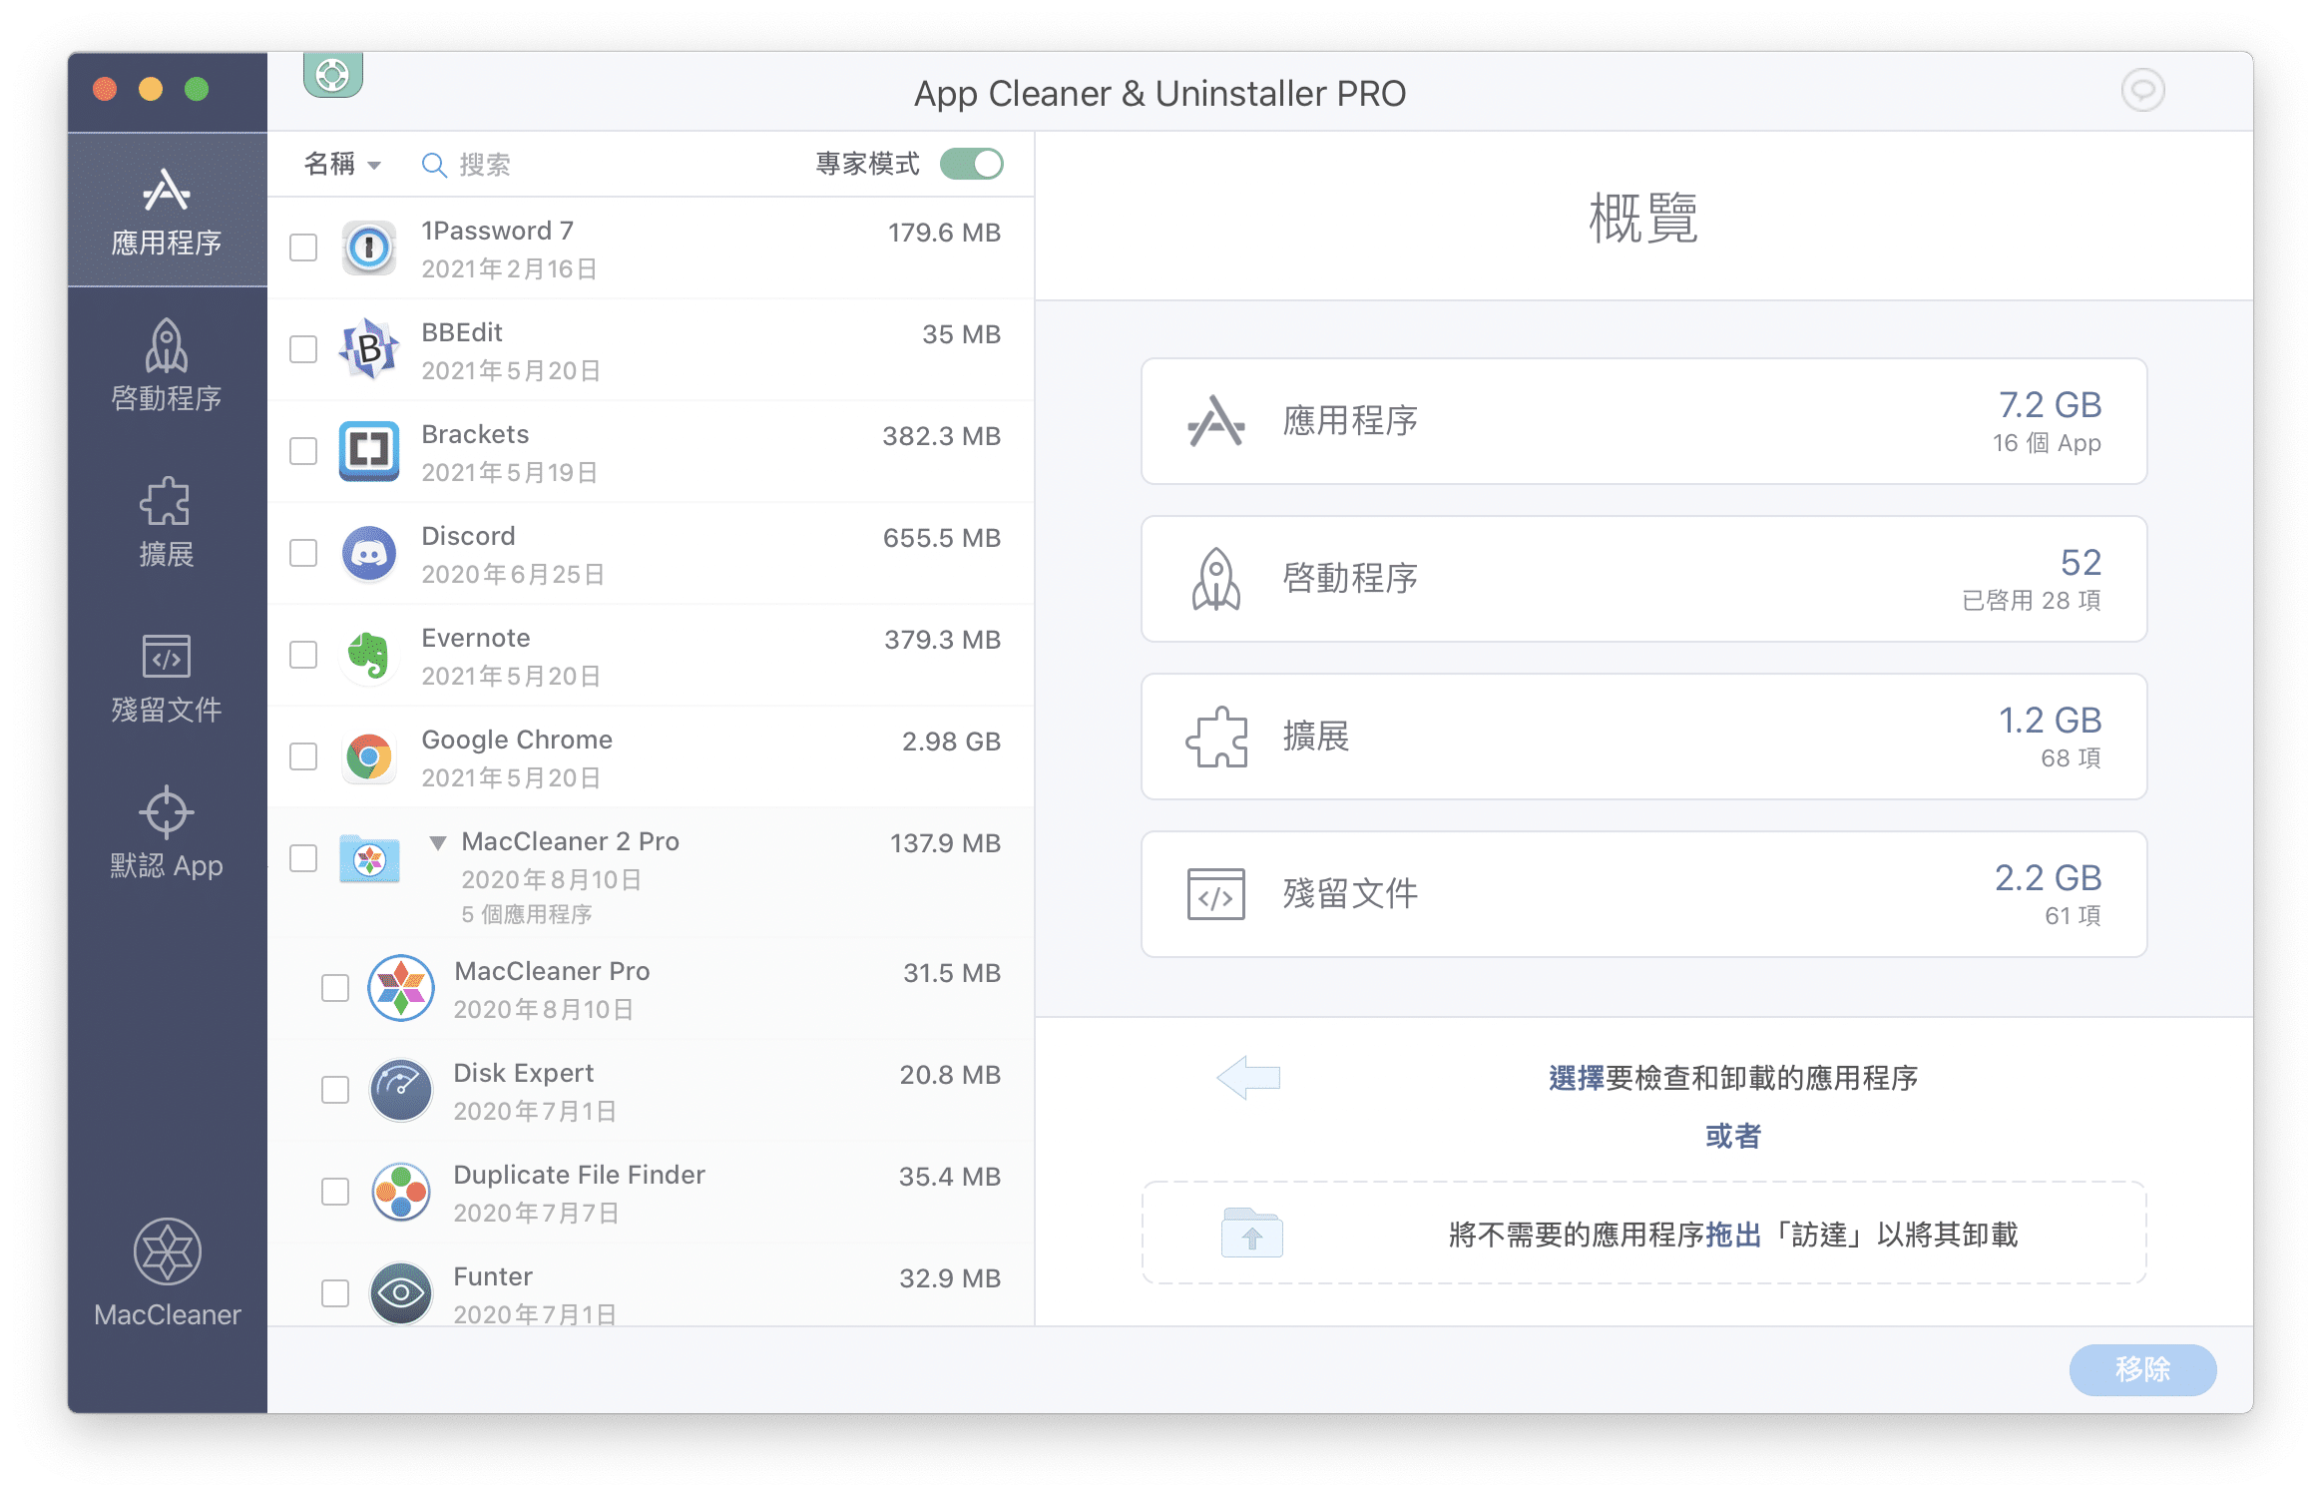Open the 名稱 sort dropdown

tap(342, 164)
